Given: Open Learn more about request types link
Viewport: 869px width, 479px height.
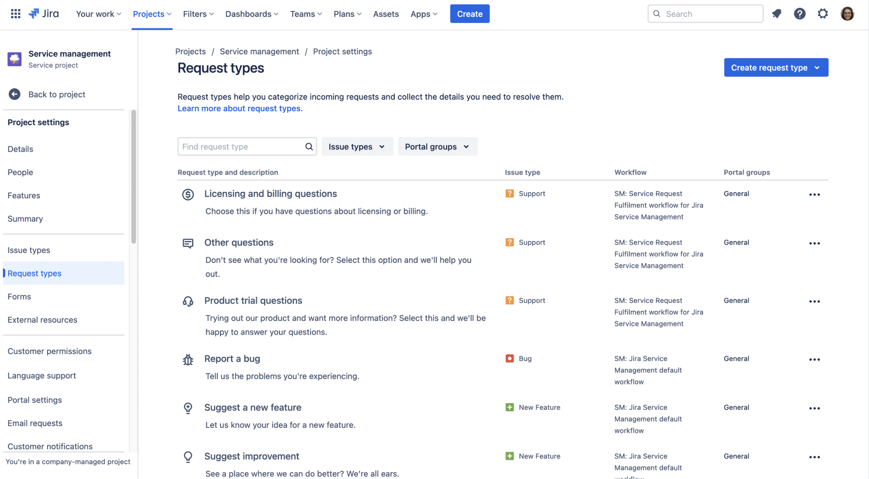Looking at the screenshot, I should click(x=240, y=108).
